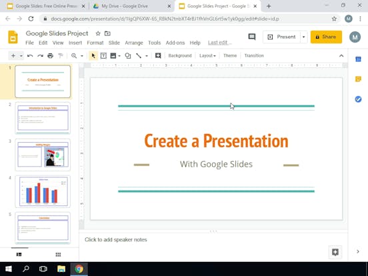Select slide 2 thumbnail in filmstrip

[x=43, y=118]
